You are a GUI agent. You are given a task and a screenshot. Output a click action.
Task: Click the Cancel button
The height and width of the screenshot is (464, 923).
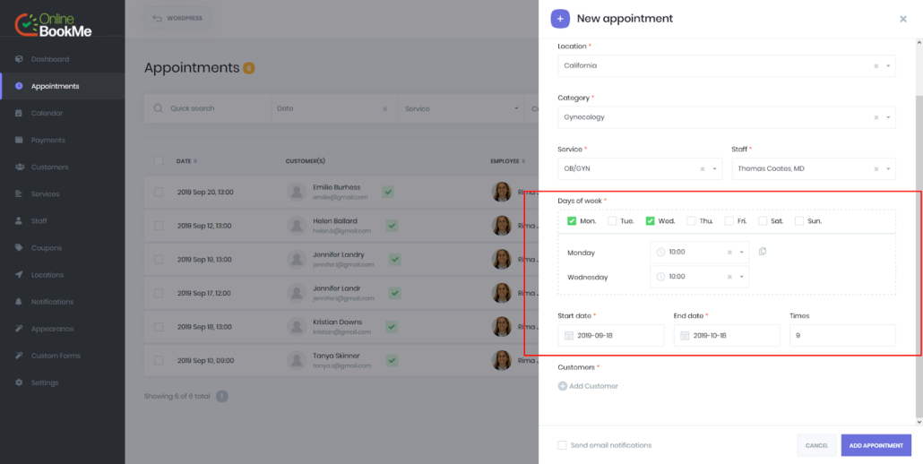click(x=816, y=446)
